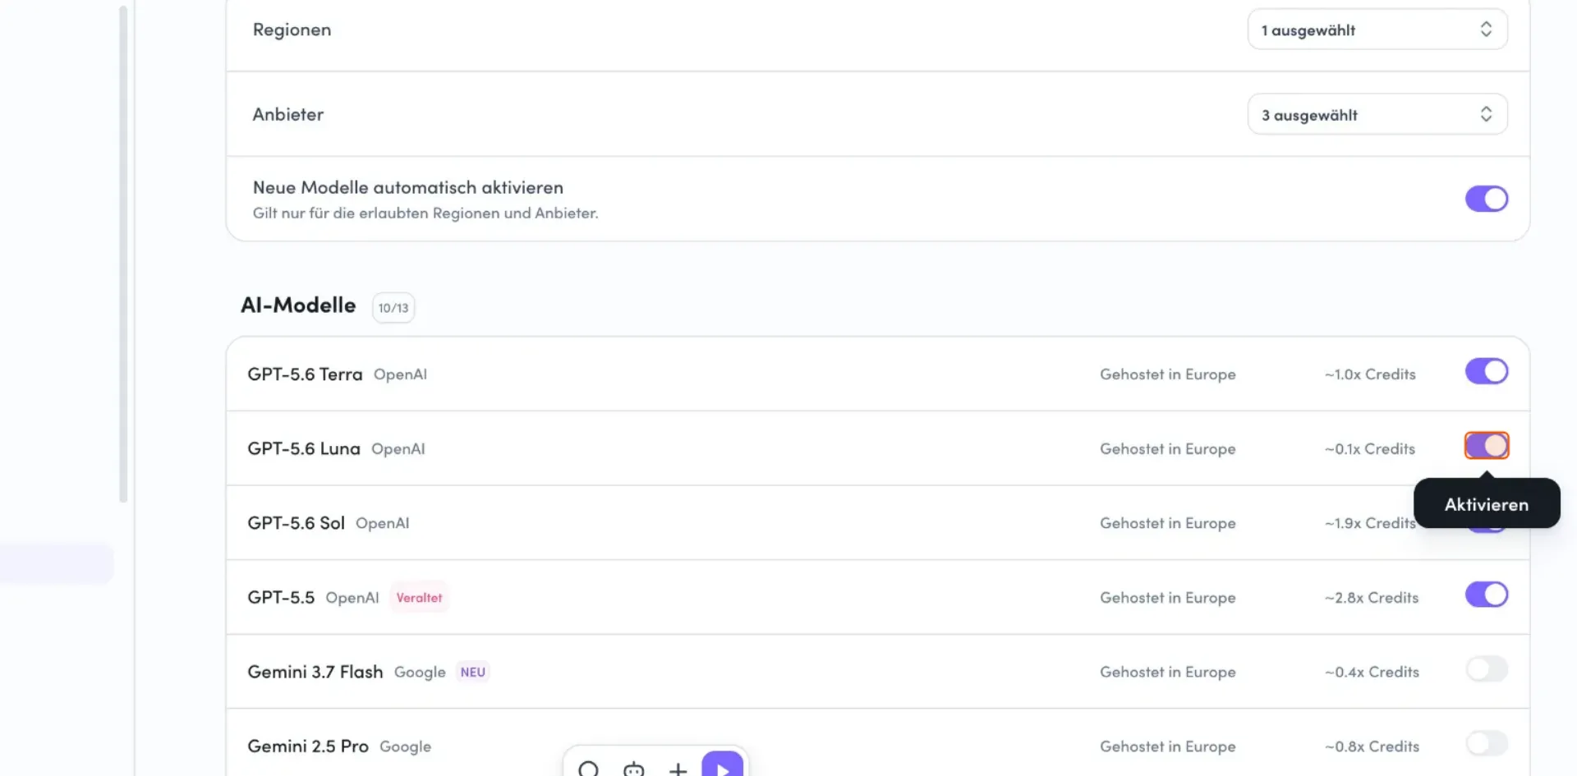Click 'Google' provider label in Gemini 2.5 Pro row
The image size is (1577, 776).
tap(405, 746)
